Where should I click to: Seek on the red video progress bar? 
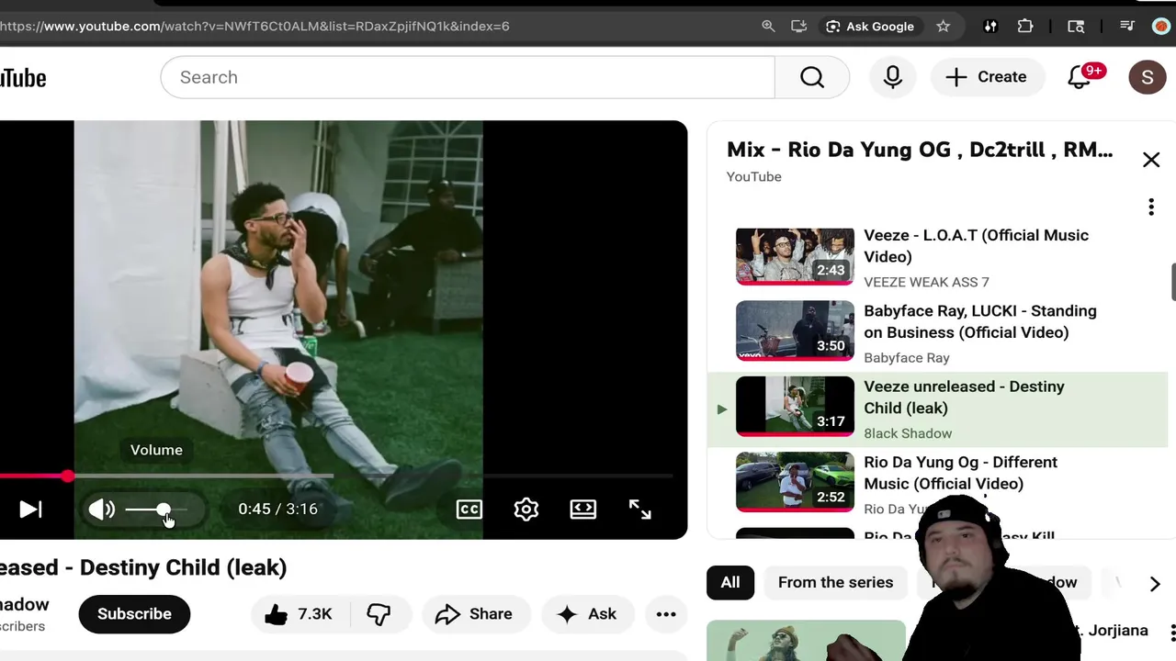tap(336, 476)
